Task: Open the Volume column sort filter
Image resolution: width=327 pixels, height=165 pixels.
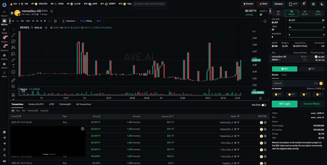Action: coord(172,116)
